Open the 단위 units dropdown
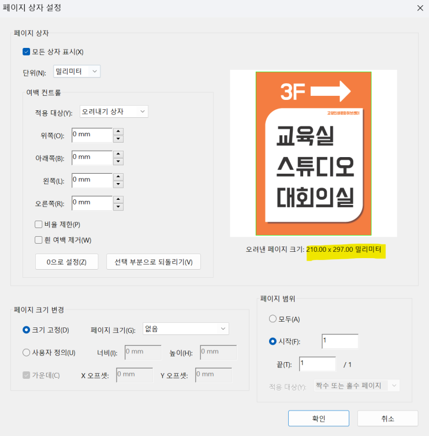429x436 pixels. 77,72
